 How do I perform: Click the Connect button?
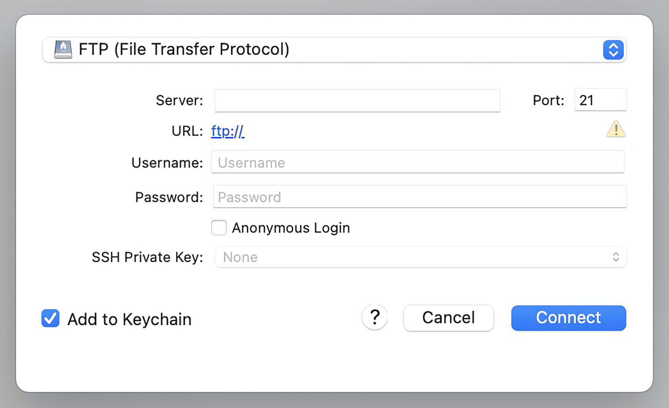coord(568,318)
